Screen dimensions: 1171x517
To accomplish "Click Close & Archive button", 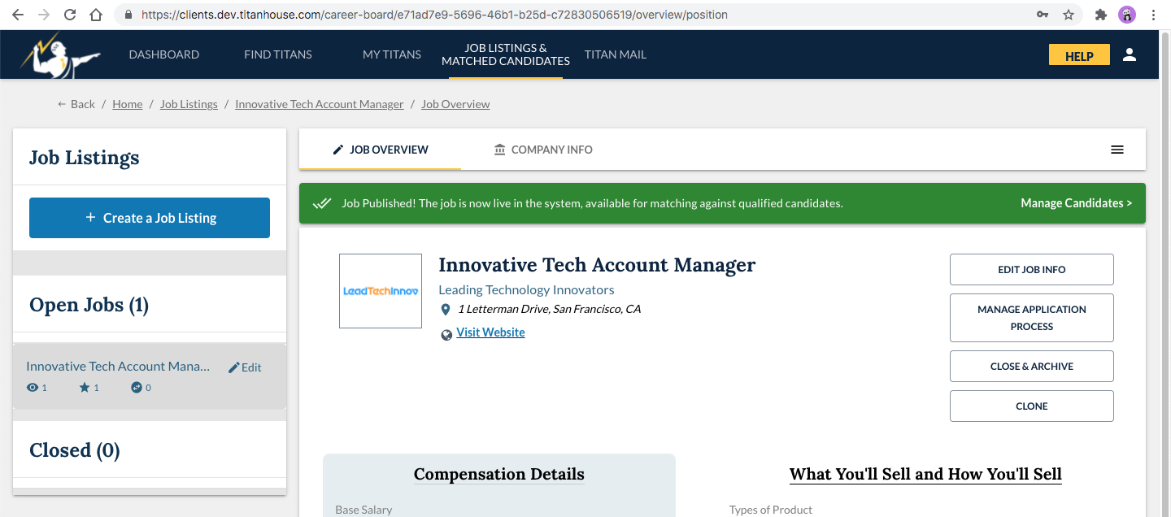I will tap(1031, 367).
